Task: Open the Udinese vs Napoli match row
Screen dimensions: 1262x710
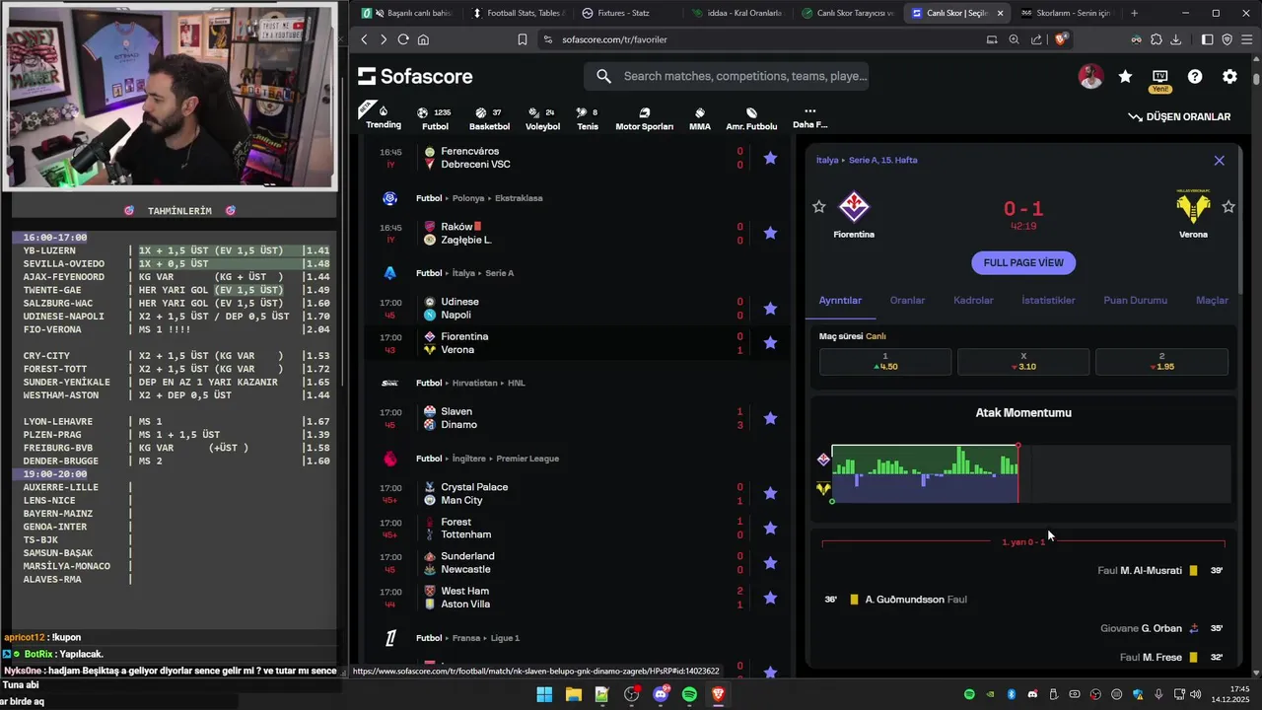Action: pos(577,309)
